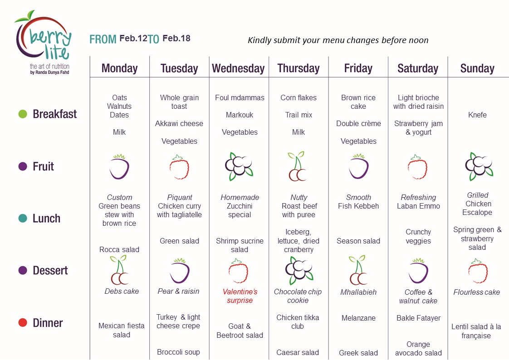Click the Berry Lite logo
Viewport: 509px width, 360px height.
point(44,43)
